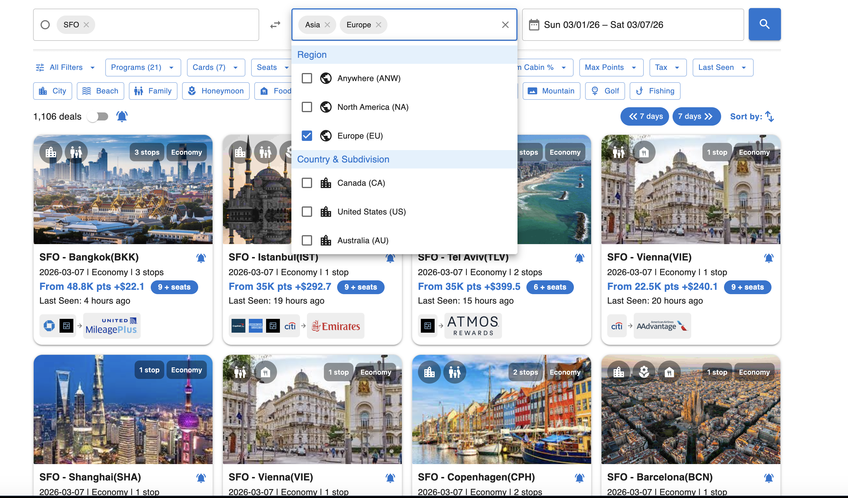Check the United States (US) checkbox
The width and height of the screenshot is (848, 498).
[307, 212]
